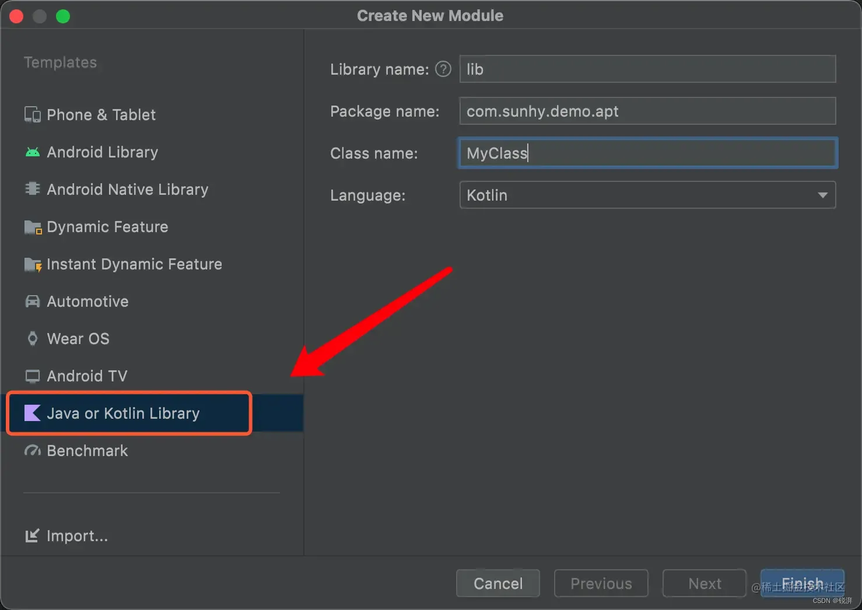This screenshot has width=862, height=610.
Task: Click the Import arrow icon
Action: 33,535
